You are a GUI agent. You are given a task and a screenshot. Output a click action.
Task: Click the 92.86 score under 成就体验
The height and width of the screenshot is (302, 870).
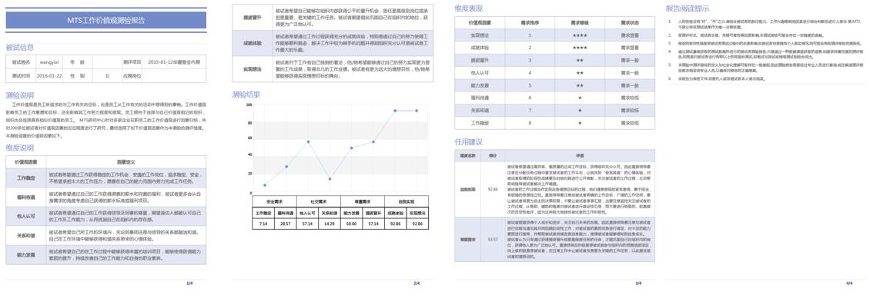pyautogui.click(x=395, y=224)
